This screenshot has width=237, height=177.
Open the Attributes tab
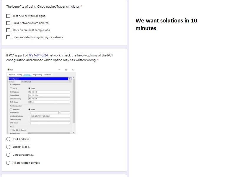(x=48, y=75)
